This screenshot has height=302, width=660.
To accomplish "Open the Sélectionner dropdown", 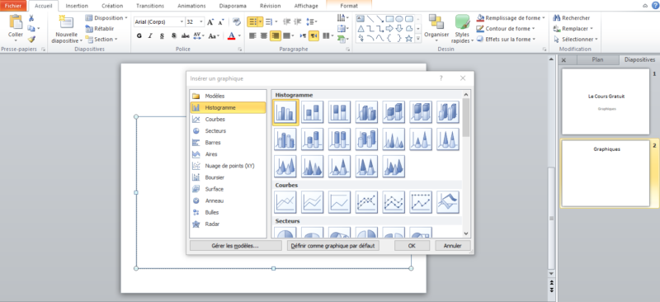I will click(575, 39).
